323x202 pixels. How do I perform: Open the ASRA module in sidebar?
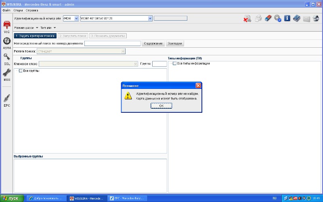point(7,43)
